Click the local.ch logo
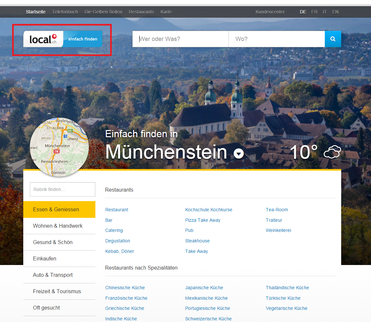This screenshot has width=371, height=322. [63, 39]
